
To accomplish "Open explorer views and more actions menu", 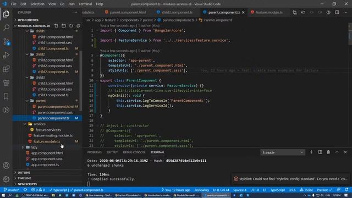I will 75,12.
